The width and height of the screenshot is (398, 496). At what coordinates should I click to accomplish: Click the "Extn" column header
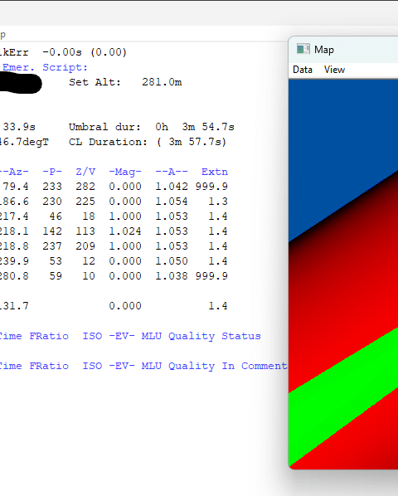coord(215,172)
